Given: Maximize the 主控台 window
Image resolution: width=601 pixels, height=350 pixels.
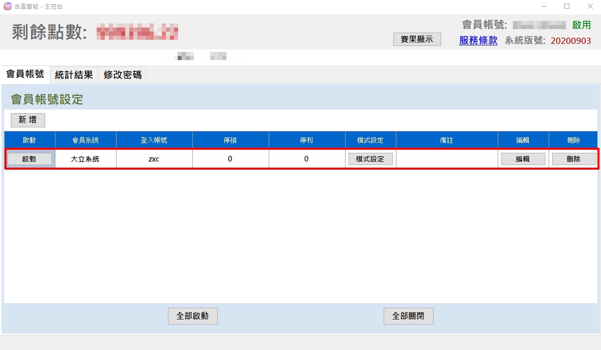Looking at the screenshot, I should coord(567,7).
